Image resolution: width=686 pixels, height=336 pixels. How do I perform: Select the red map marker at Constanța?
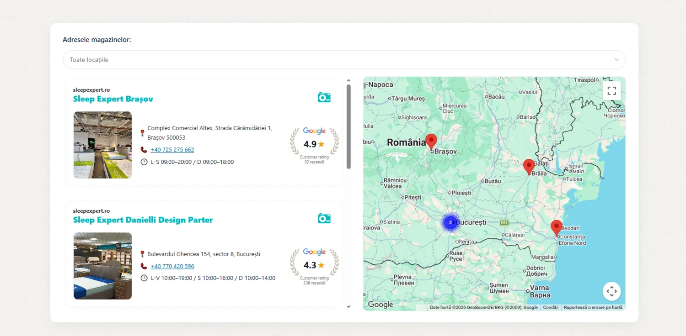click(x=557, y=228)
